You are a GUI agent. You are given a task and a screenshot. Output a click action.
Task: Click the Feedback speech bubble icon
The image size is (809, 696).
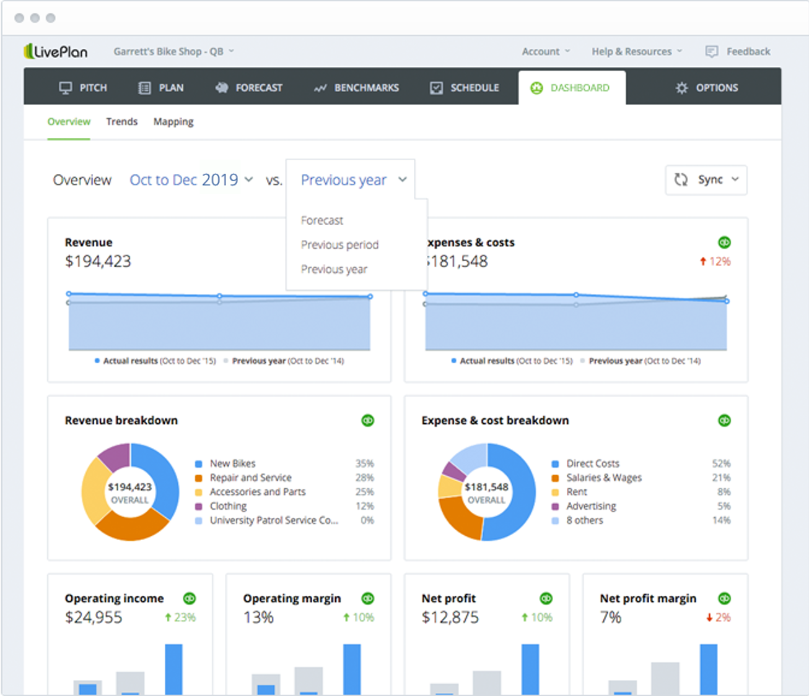coord(712,51)
